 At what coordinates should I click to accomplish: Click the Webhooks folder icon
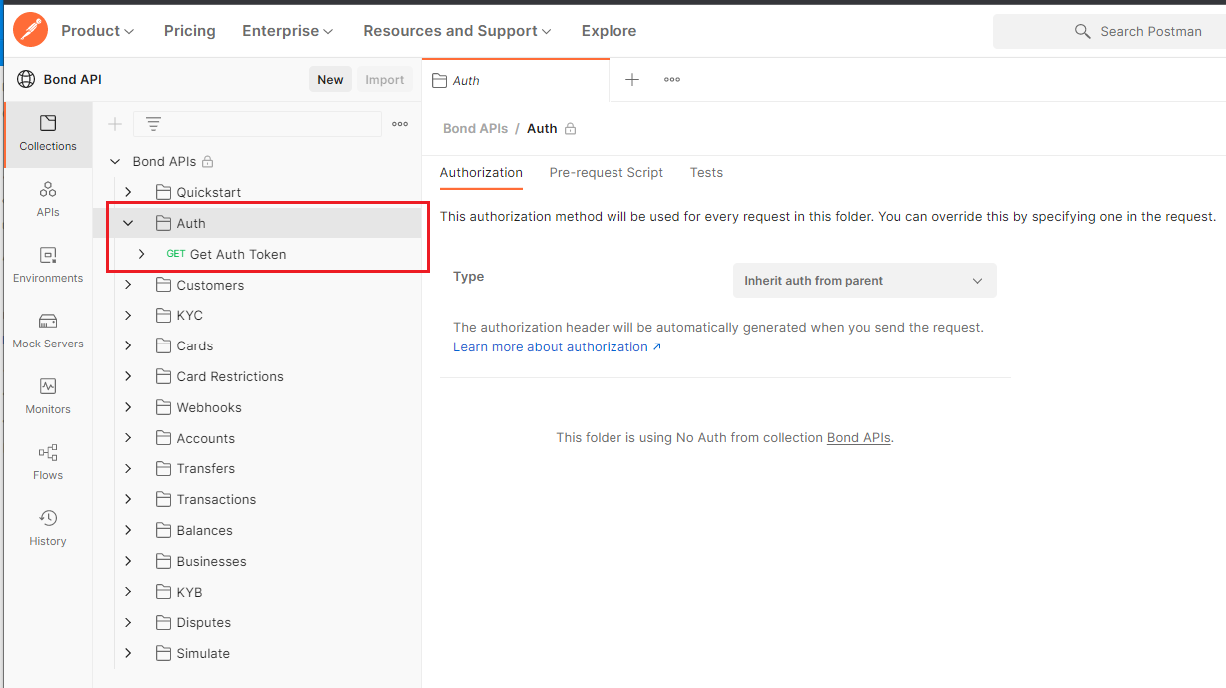(163, 407)
